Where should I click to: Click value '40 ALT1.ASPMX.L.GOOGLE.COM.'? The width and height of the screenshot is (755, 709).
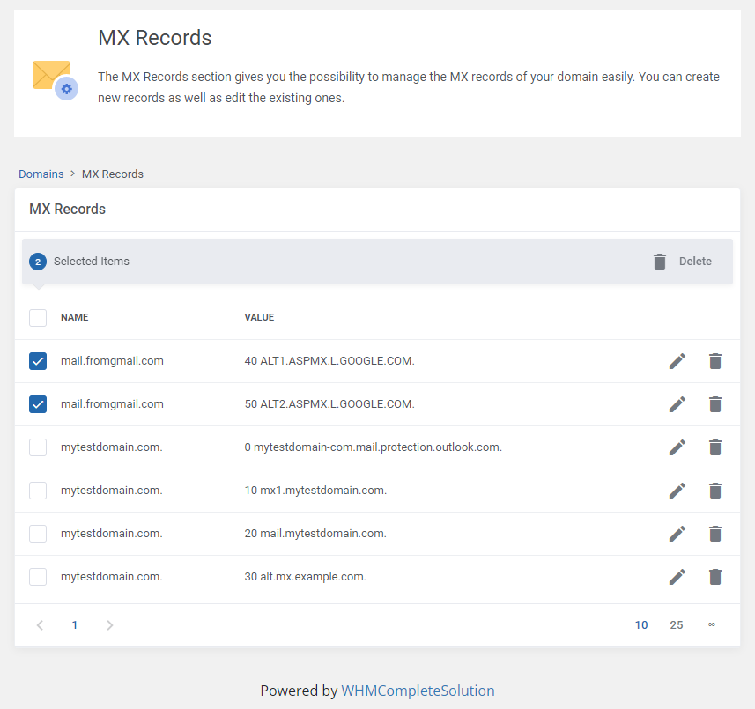point(329,361)
